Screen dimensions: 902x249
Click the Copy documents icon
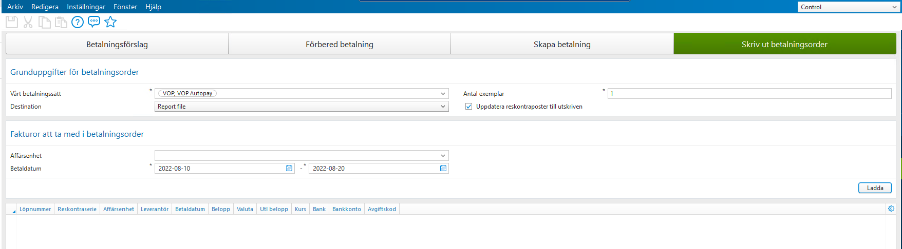tap(45, 22)
